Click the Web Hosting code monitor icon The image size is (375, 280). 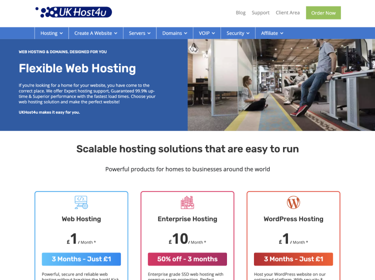pos(81,202)
